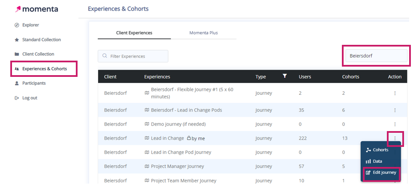Click map icon beside Flexible Journey #1
The width and height of the screenshot is (416, 193).
coord(147,93)
